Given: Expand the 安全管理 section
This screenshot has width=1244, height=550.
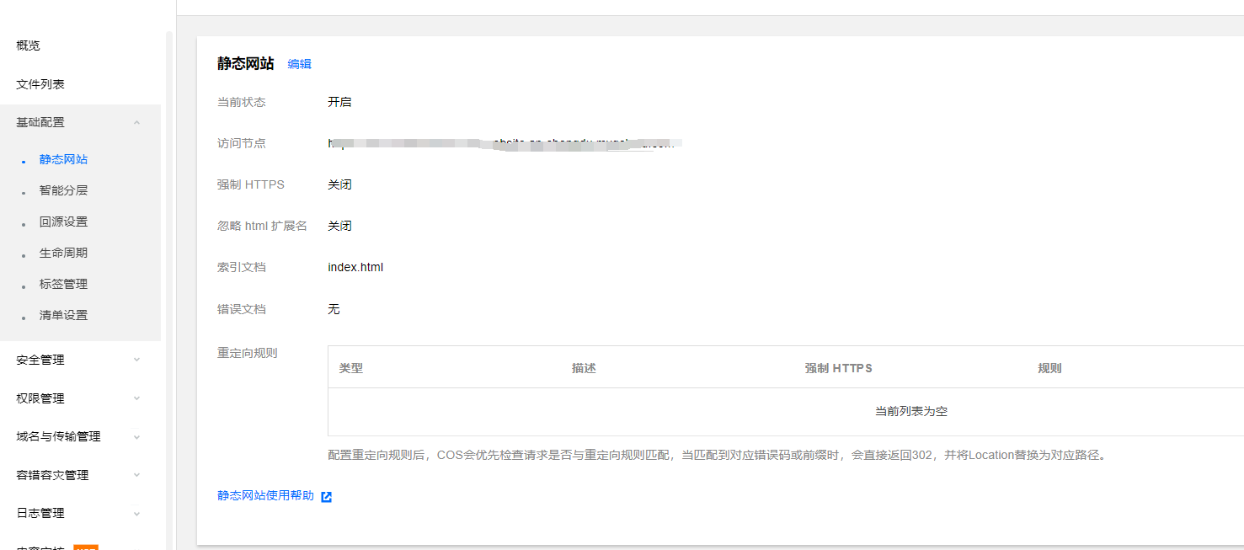Looking at the screenshot, I should pos(136,360).
